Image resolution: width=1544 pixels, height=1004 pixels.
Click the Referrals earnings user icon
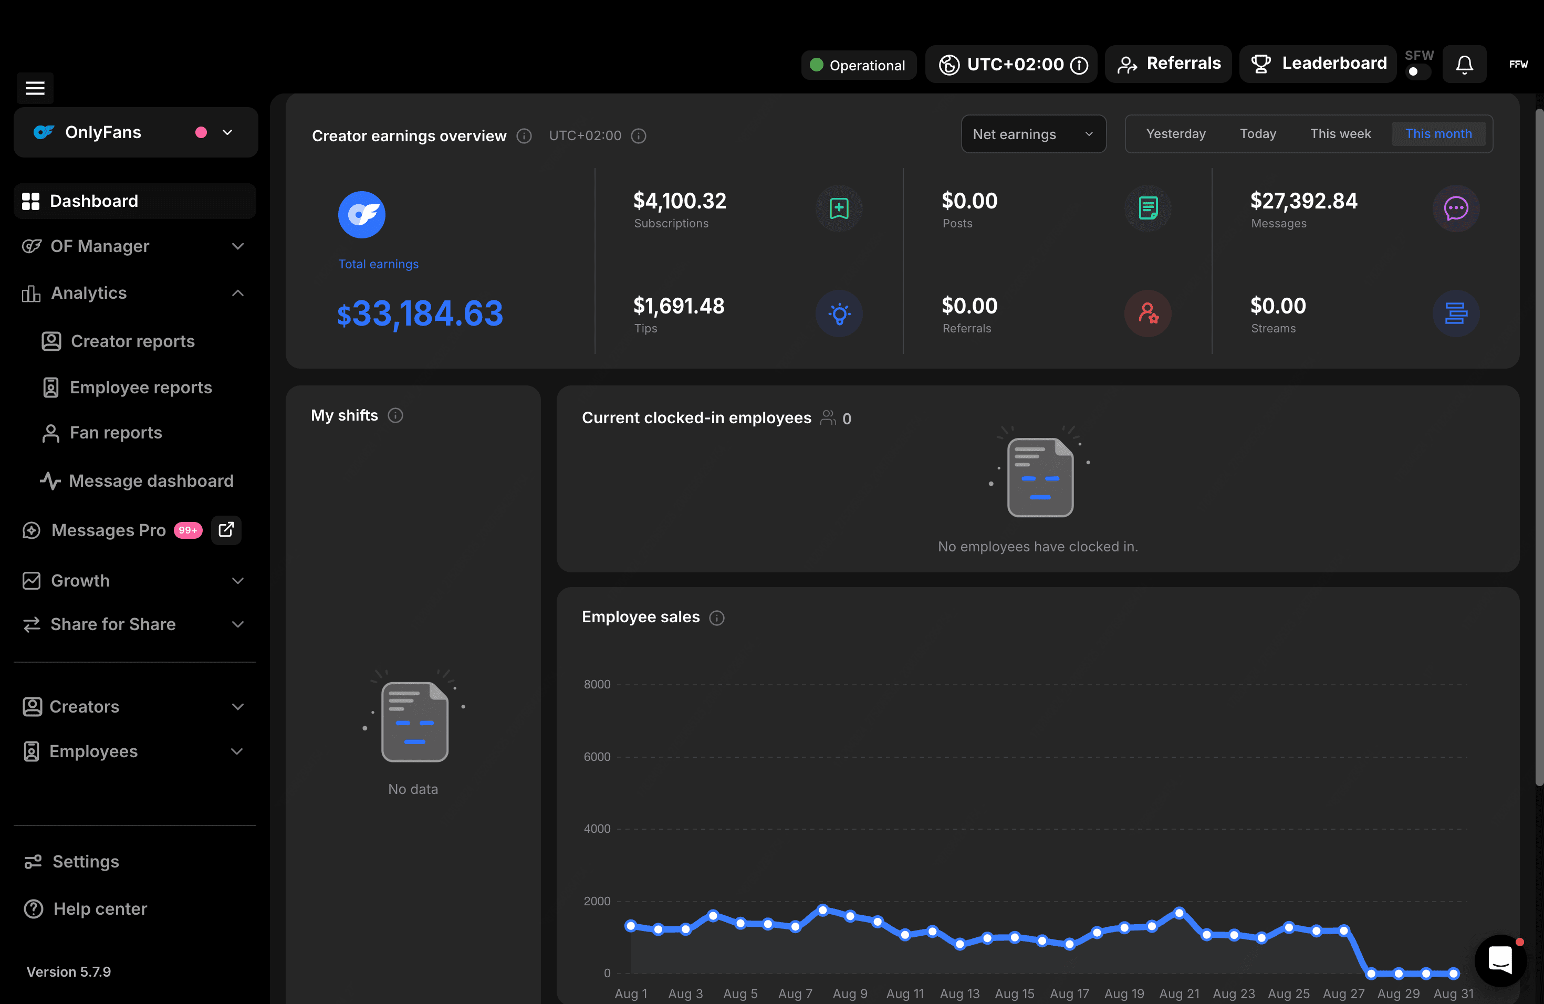(1147, 314)
